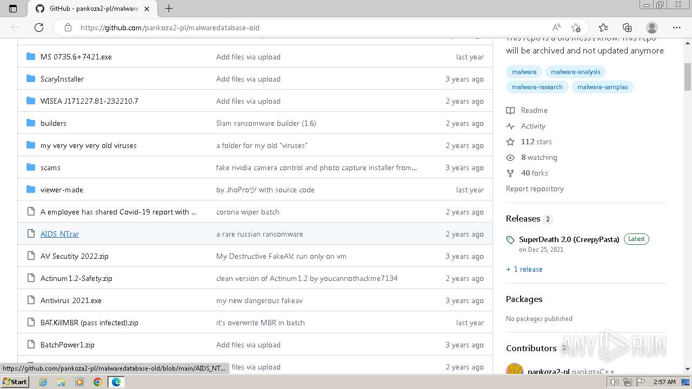This screenshot has height=389, width=692.
Task: Click folder icon beside viewer-made
Action: click(x=31, y=190)
